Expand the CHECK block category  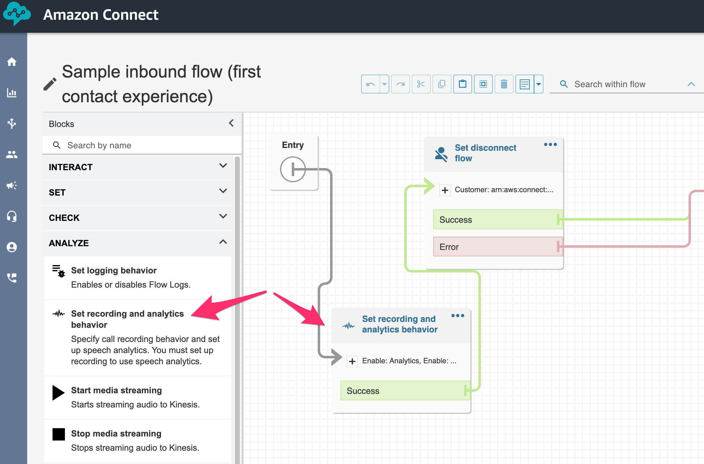tap(138, 218)
